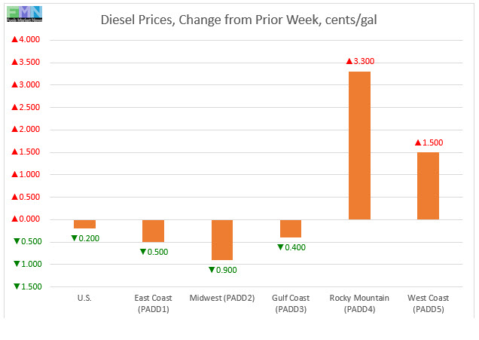
Task: Click the 3.300 data label
Action: point(364,61)
